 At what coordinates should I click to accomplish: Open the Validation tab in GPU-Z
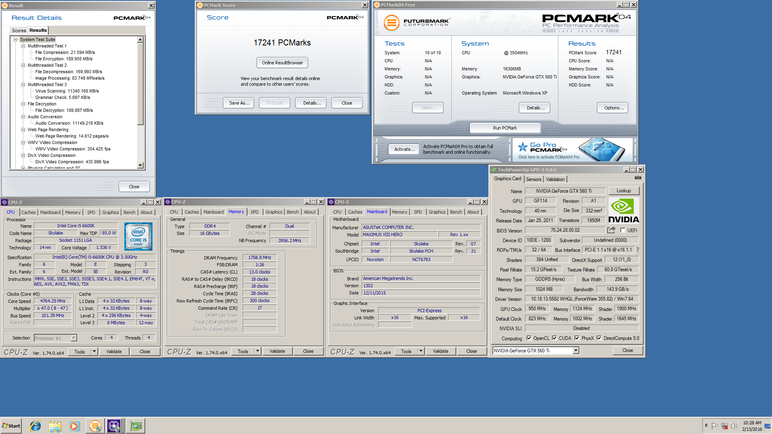(556, 179)
